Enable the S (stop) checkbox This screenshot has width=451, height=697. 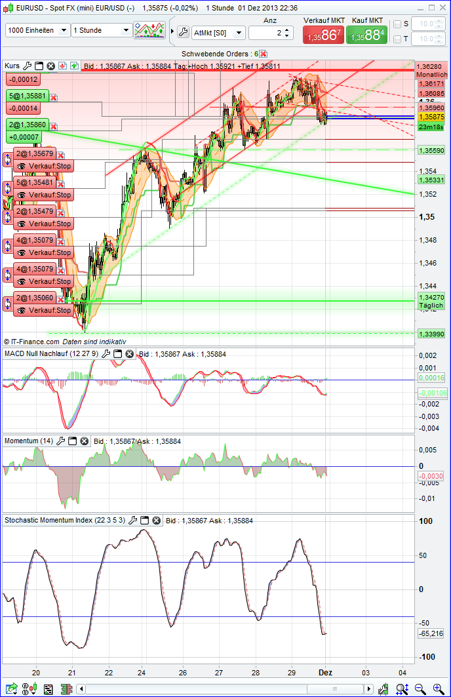397,24
